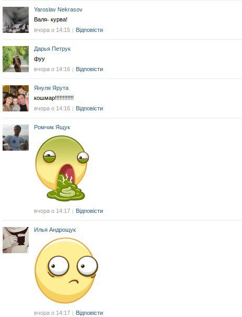The width and height of the screenshot is (242, 317).
Task: Click Януля Ярута's family avatar photo
Action: (16, 98)
